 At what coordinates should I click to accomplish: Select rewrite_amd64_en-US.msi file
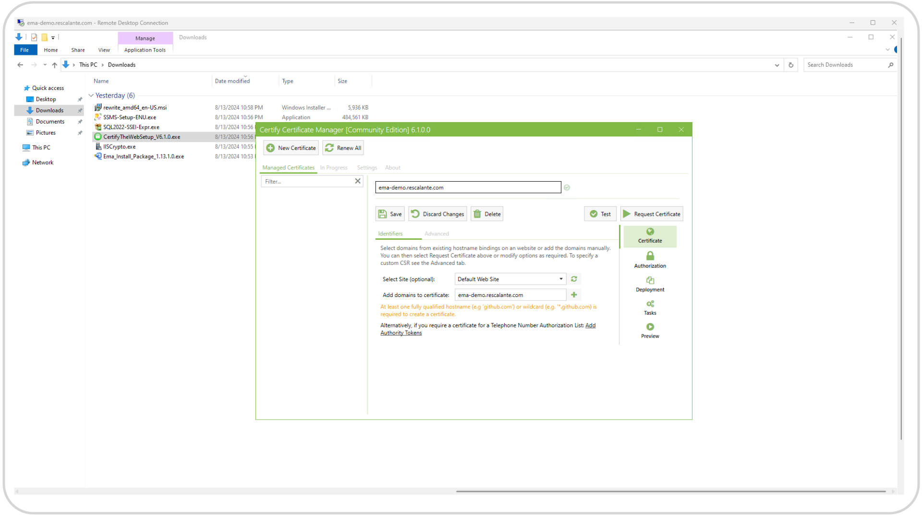(135, 108)
